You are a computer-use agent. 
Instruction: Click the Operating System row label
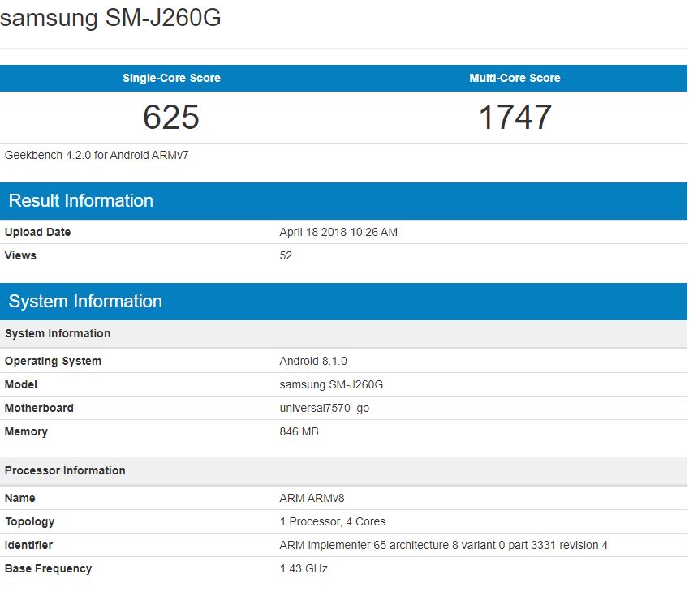point(53,361)
